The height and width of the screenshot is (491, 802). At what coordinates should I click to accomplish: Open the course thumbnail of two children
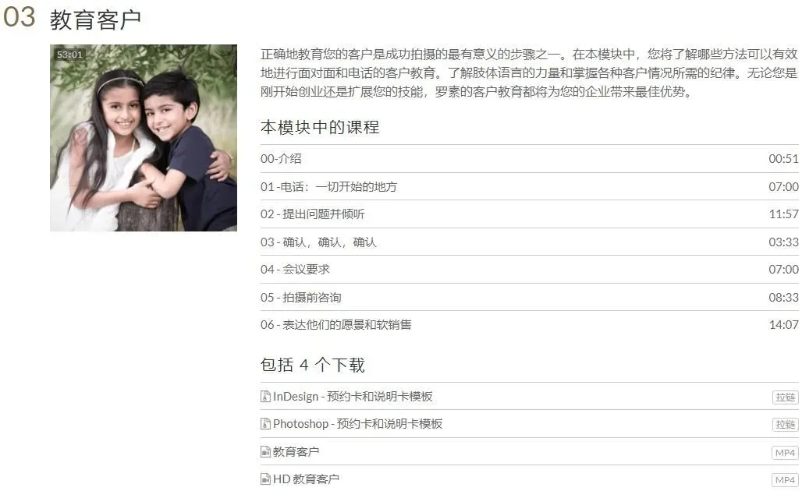tap(144, 138)
